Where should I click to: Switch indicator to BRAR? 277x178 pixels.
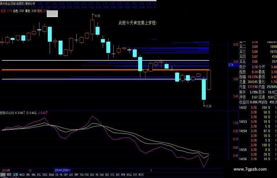click(51, 175)
